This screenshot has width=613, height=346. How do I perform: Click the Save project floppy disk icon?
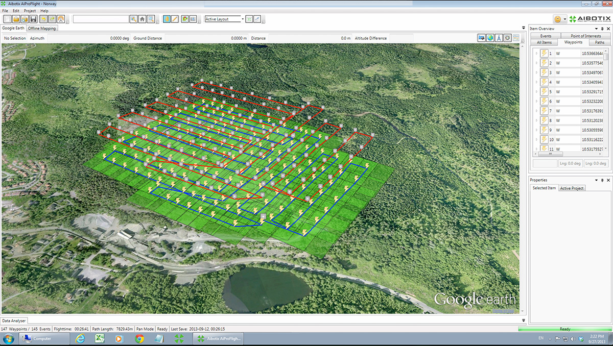(x=33, y=19)
